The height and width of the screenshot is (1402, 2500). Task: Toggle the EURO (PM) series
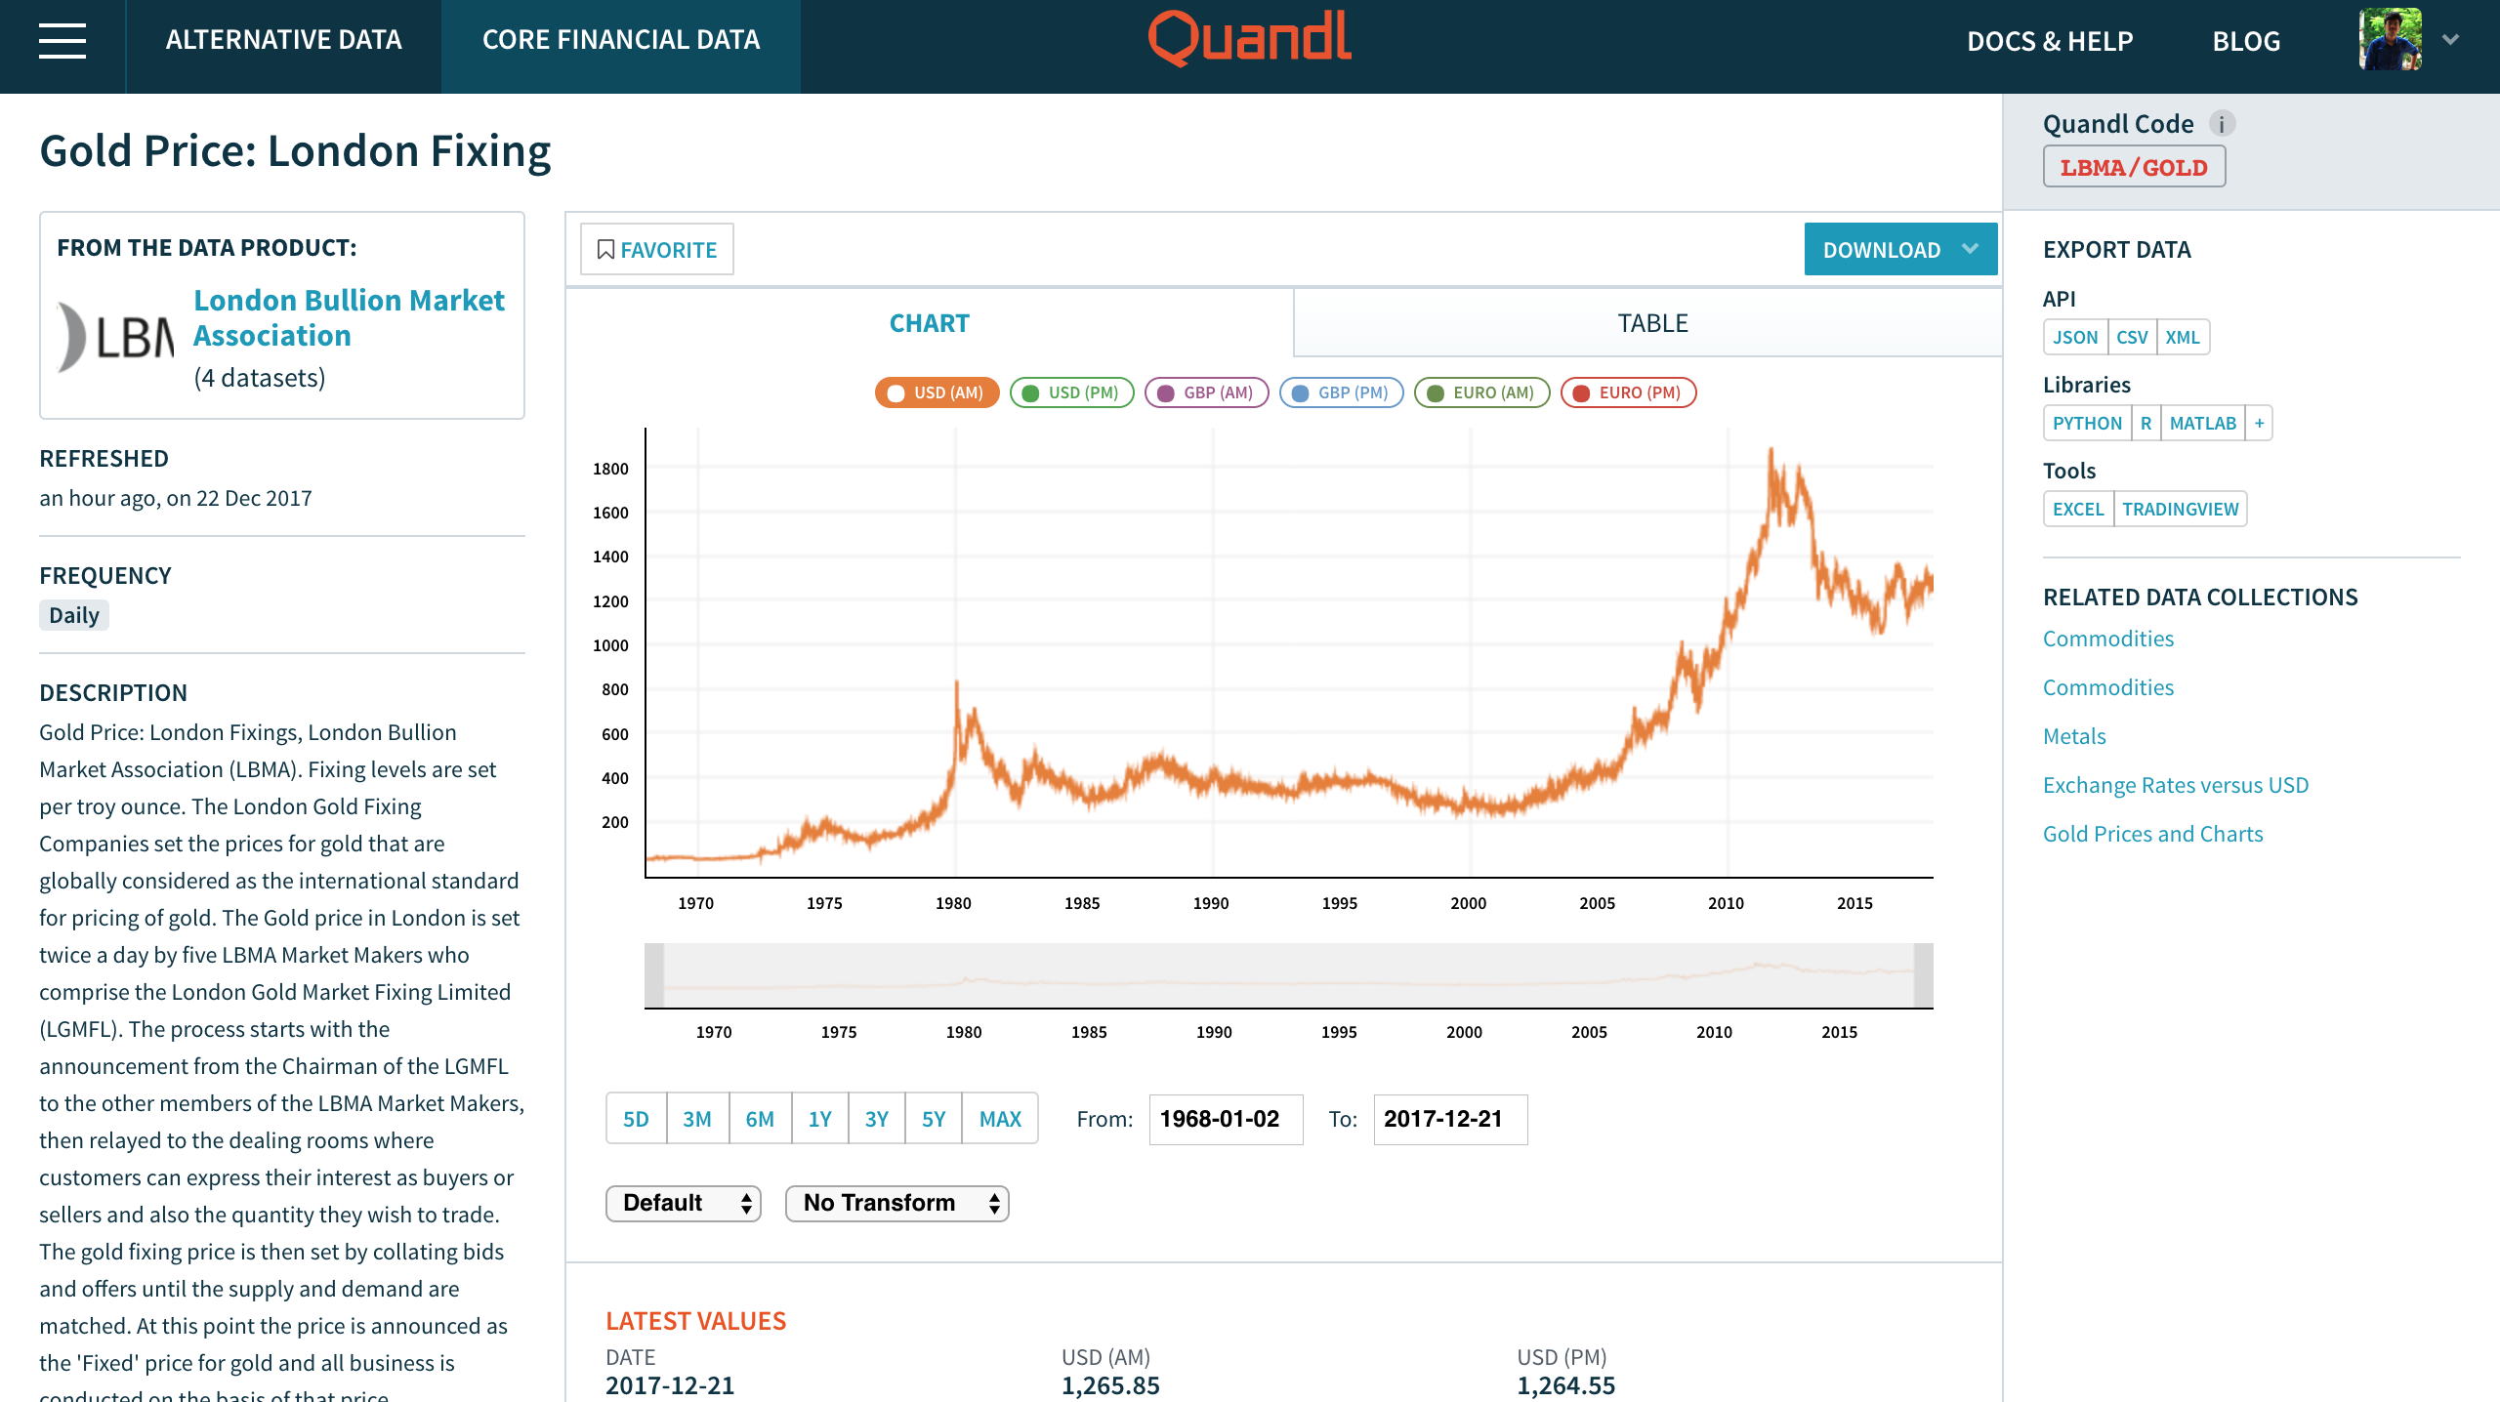(1628, 392)
